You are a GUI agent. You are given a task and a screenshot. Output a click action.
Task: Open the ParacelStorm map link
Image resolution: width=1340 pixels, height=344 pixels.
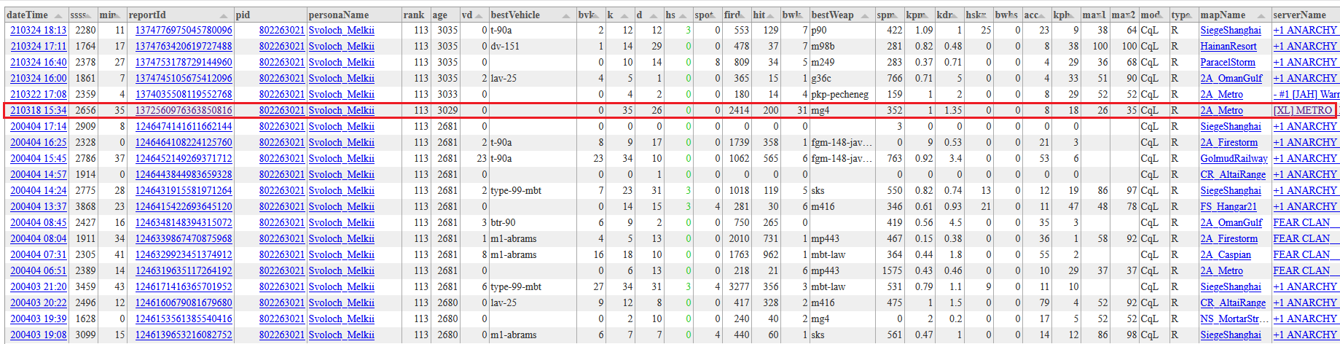[x=1228, y=63]
